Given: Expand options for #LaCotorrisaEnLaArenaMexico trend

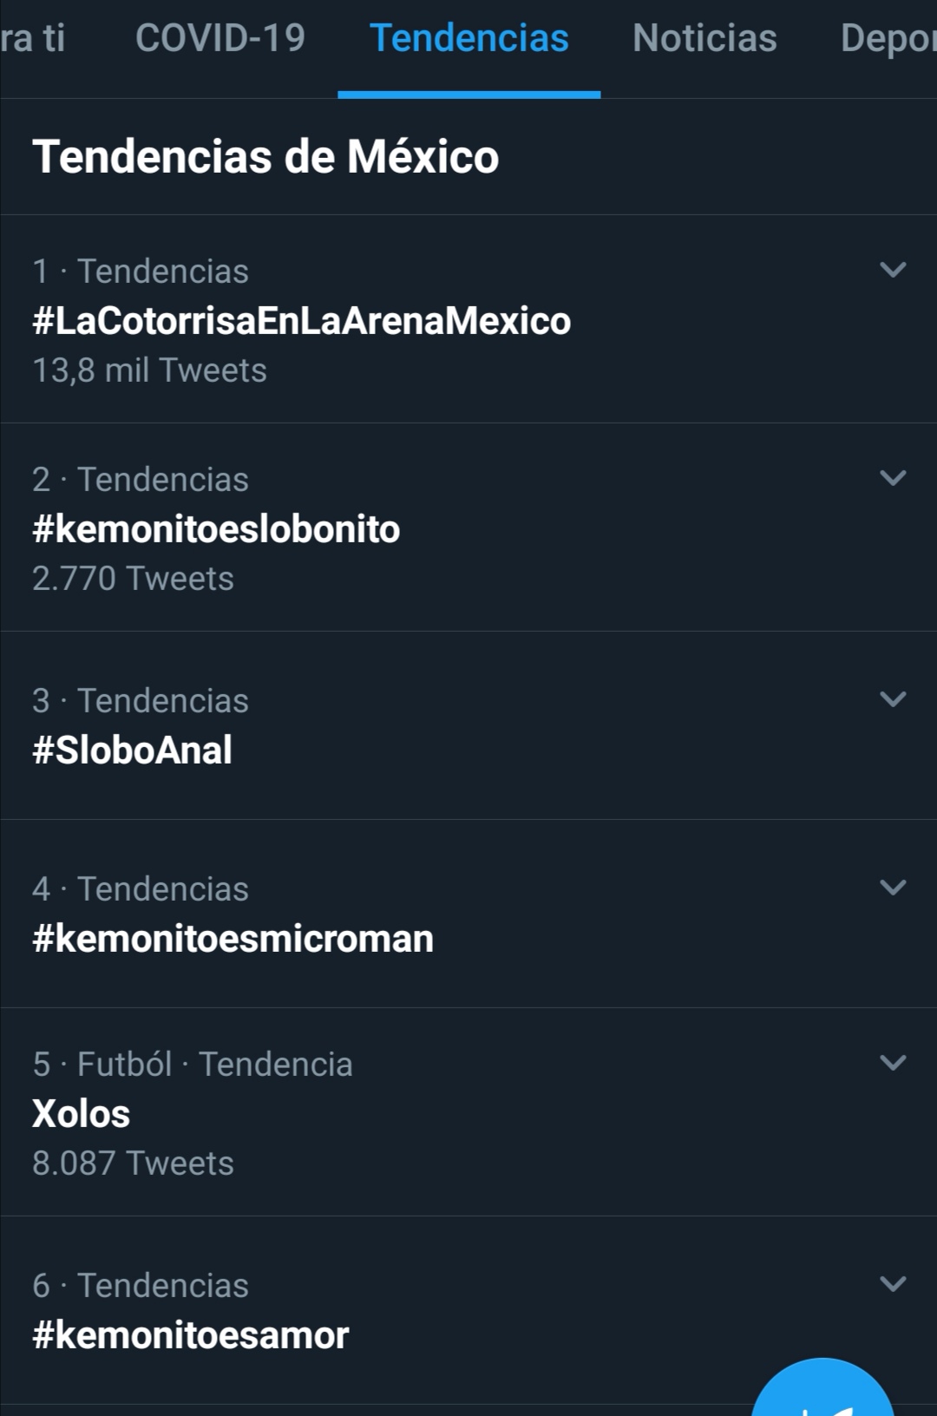Looking at the screenshot, I should pos(893,270).
